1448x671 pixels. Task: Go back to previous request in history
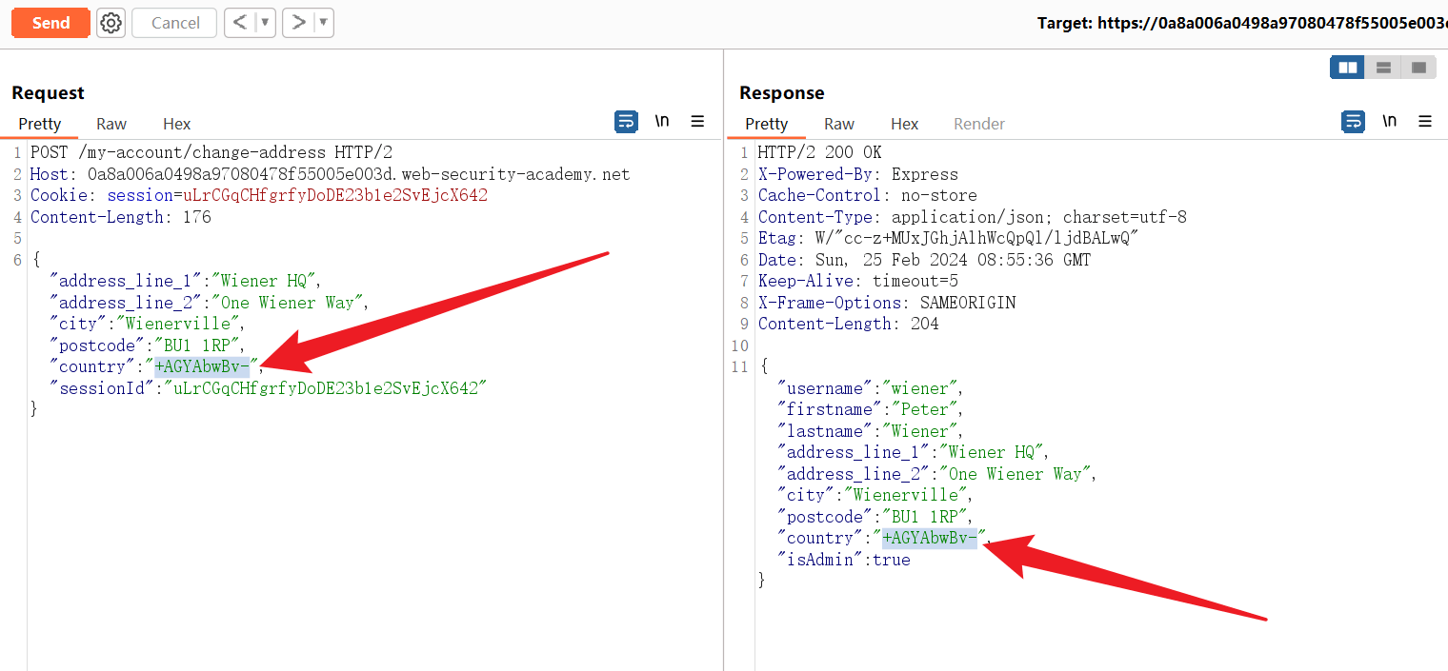240,23
